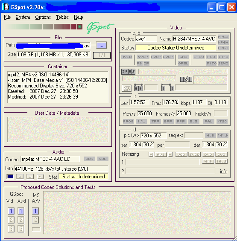The image size is (237, 241).
Task: Click the I-I keyframe distance icon
Action: 168,87
